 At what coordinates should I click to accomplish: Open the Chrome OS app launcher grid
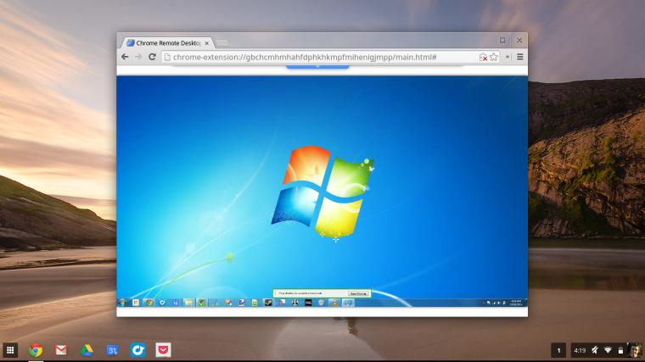10,350
